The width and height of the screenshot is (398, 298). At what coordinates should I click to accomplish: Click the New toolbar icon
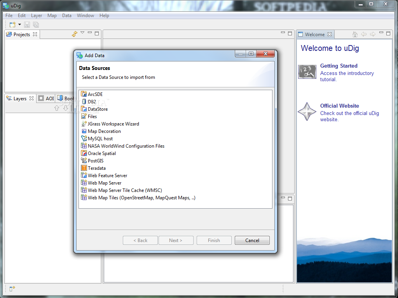pos(12,24)
